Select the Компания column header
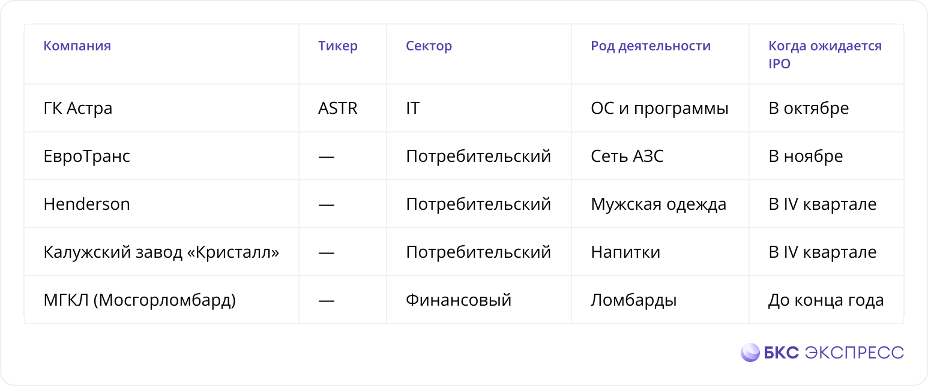 [77, 46]
